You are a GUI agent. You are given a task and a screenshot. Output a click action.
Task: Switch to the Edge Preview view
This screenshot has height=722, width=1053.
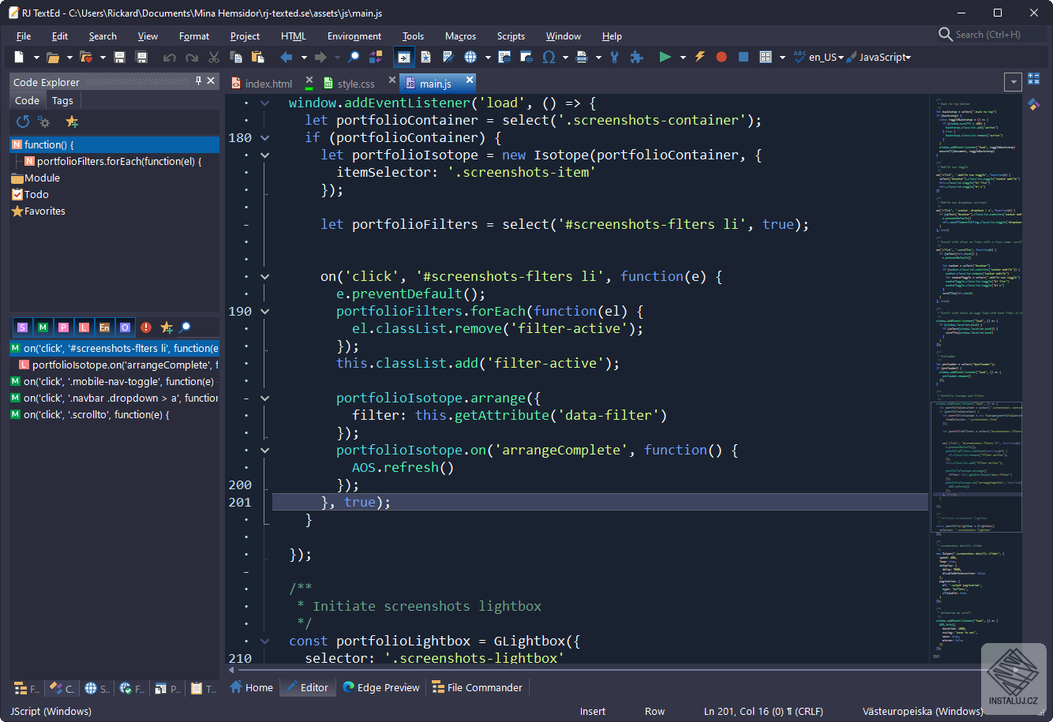point(381,687)
